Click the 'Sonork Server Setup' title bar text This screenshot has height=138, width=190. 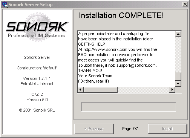[x=31, y=5]
